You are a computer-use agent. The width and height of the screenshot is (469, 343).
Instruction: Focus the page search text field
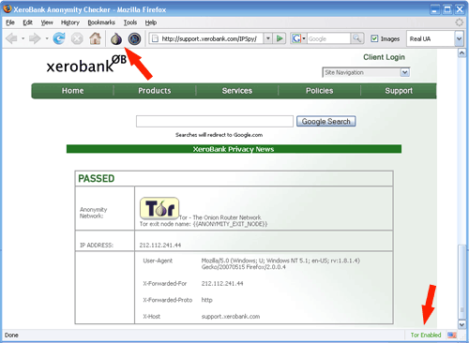click(x=215, y=121)
